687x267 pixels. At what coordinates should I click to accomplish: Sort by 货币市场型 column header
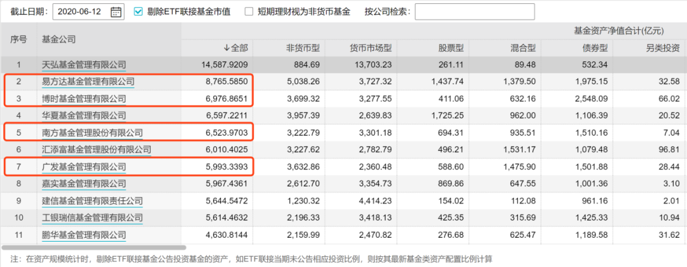click(x=370, y=48)
